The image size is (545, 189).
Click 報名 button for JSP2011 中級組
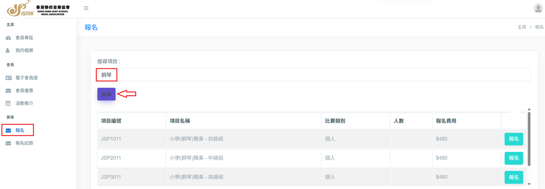click(x=514, y=158)
